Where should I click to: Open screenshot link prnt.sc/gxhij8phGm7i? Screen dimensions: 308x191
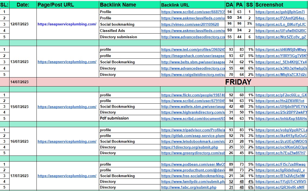click(x=280, y=12)
